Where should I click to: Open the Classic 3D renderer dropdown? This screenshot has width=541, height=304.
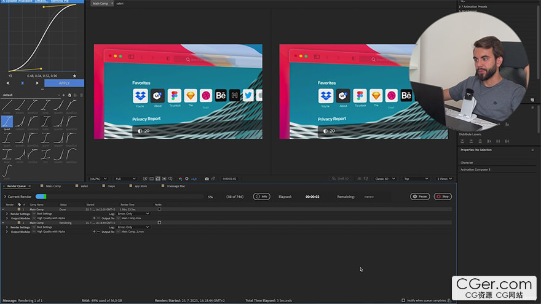(384, 179)
